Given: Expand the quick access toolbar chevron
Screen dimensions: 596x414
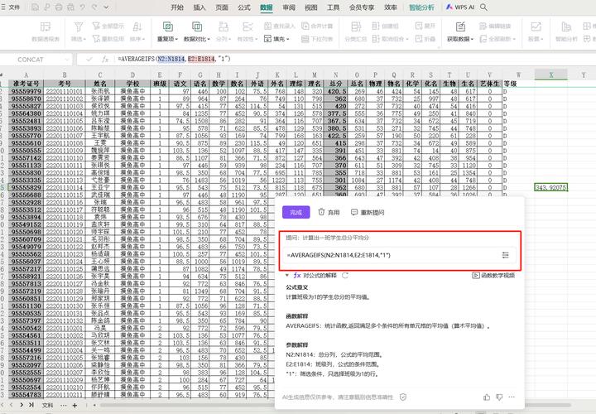Looking at the screenshot, I should [x=106, y=7].
